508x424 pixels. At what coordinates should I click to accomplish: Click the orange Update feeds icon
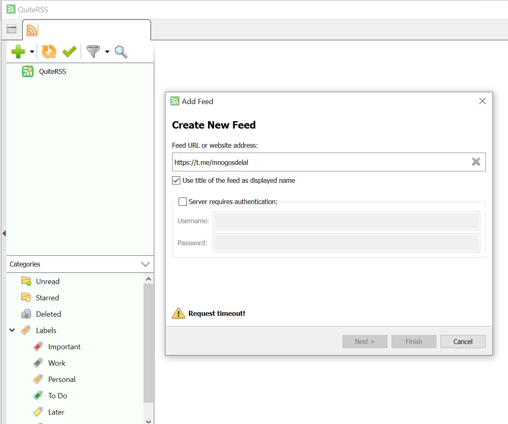coord(49,52)
